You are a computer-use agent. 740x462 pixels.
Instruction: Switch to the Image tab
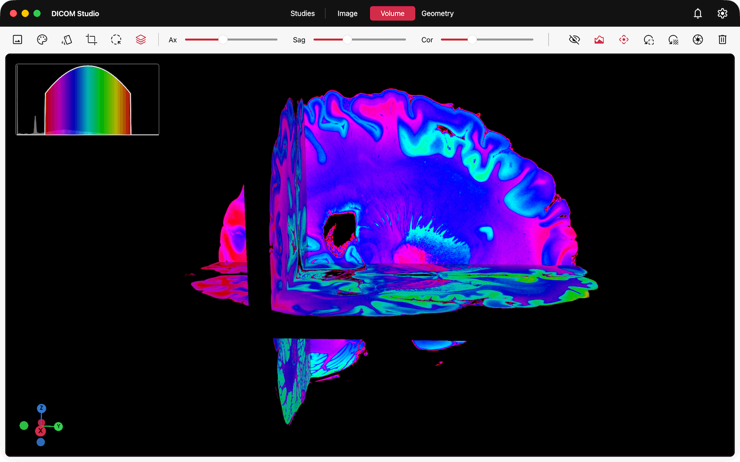tap(347, 13)
